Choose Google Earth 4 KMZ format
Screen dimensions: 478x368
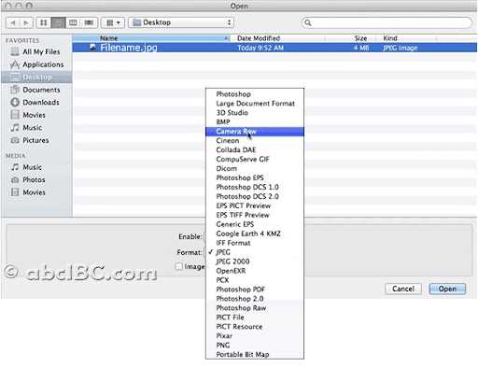pyautogui.click(x=255, y=234)
